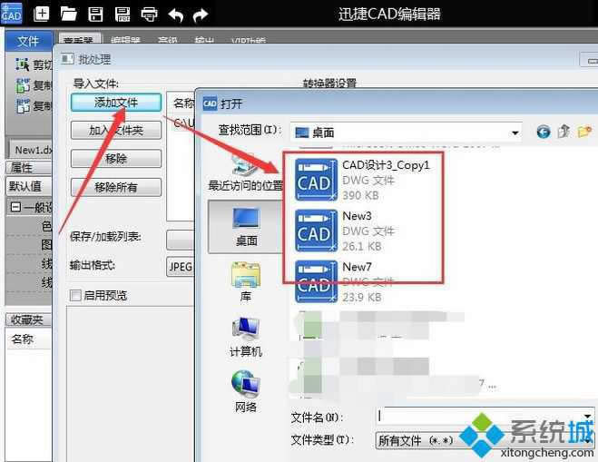Select the New3 DWG file
The image size is (598, 462).
(x=345, y=231)
